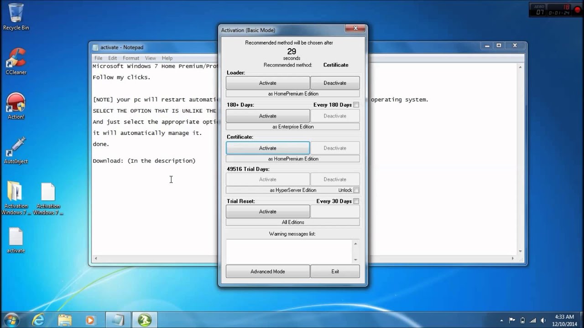Click Activate under Loader
This screenshot has width=584, height=328.
pos(268,83)
